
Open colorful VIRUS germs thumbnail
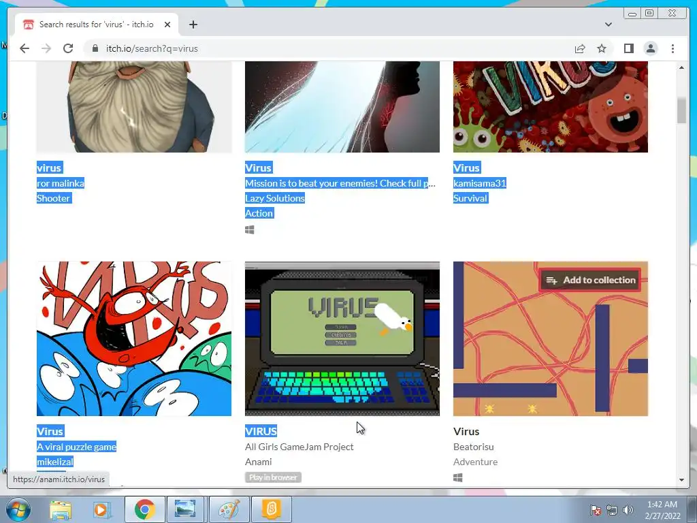(550, 107)
